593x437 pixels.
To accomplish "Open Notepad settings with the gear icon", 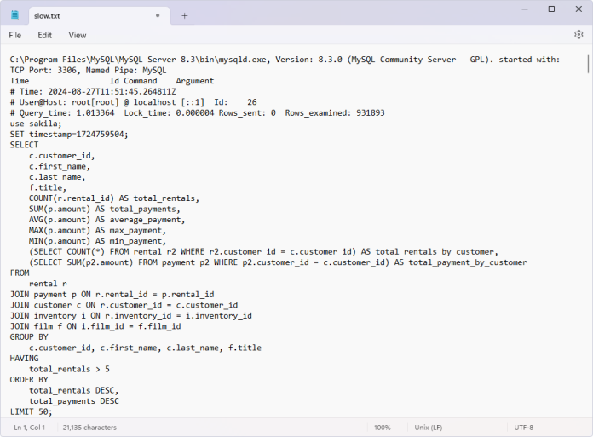I will coord(579,35).
